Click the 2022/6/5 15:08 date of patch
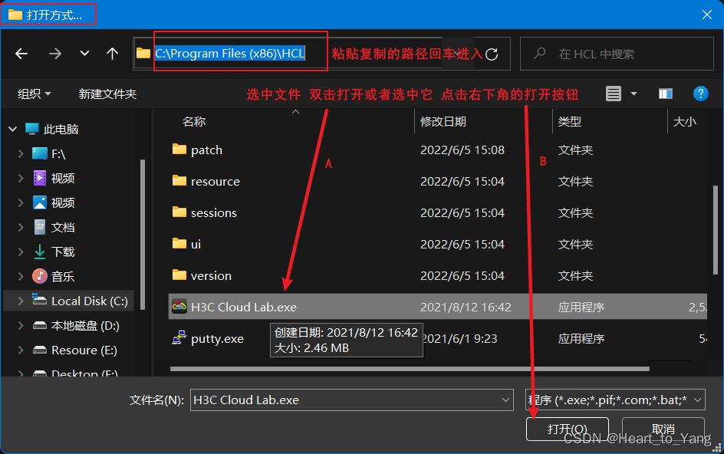This screenshot has width=724, height=454. [x=462, y=150]
